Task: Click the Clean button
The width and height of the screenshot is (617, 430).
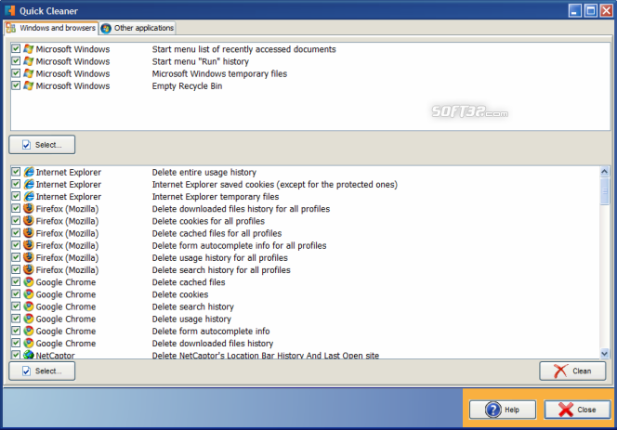Action: [572, 371]
